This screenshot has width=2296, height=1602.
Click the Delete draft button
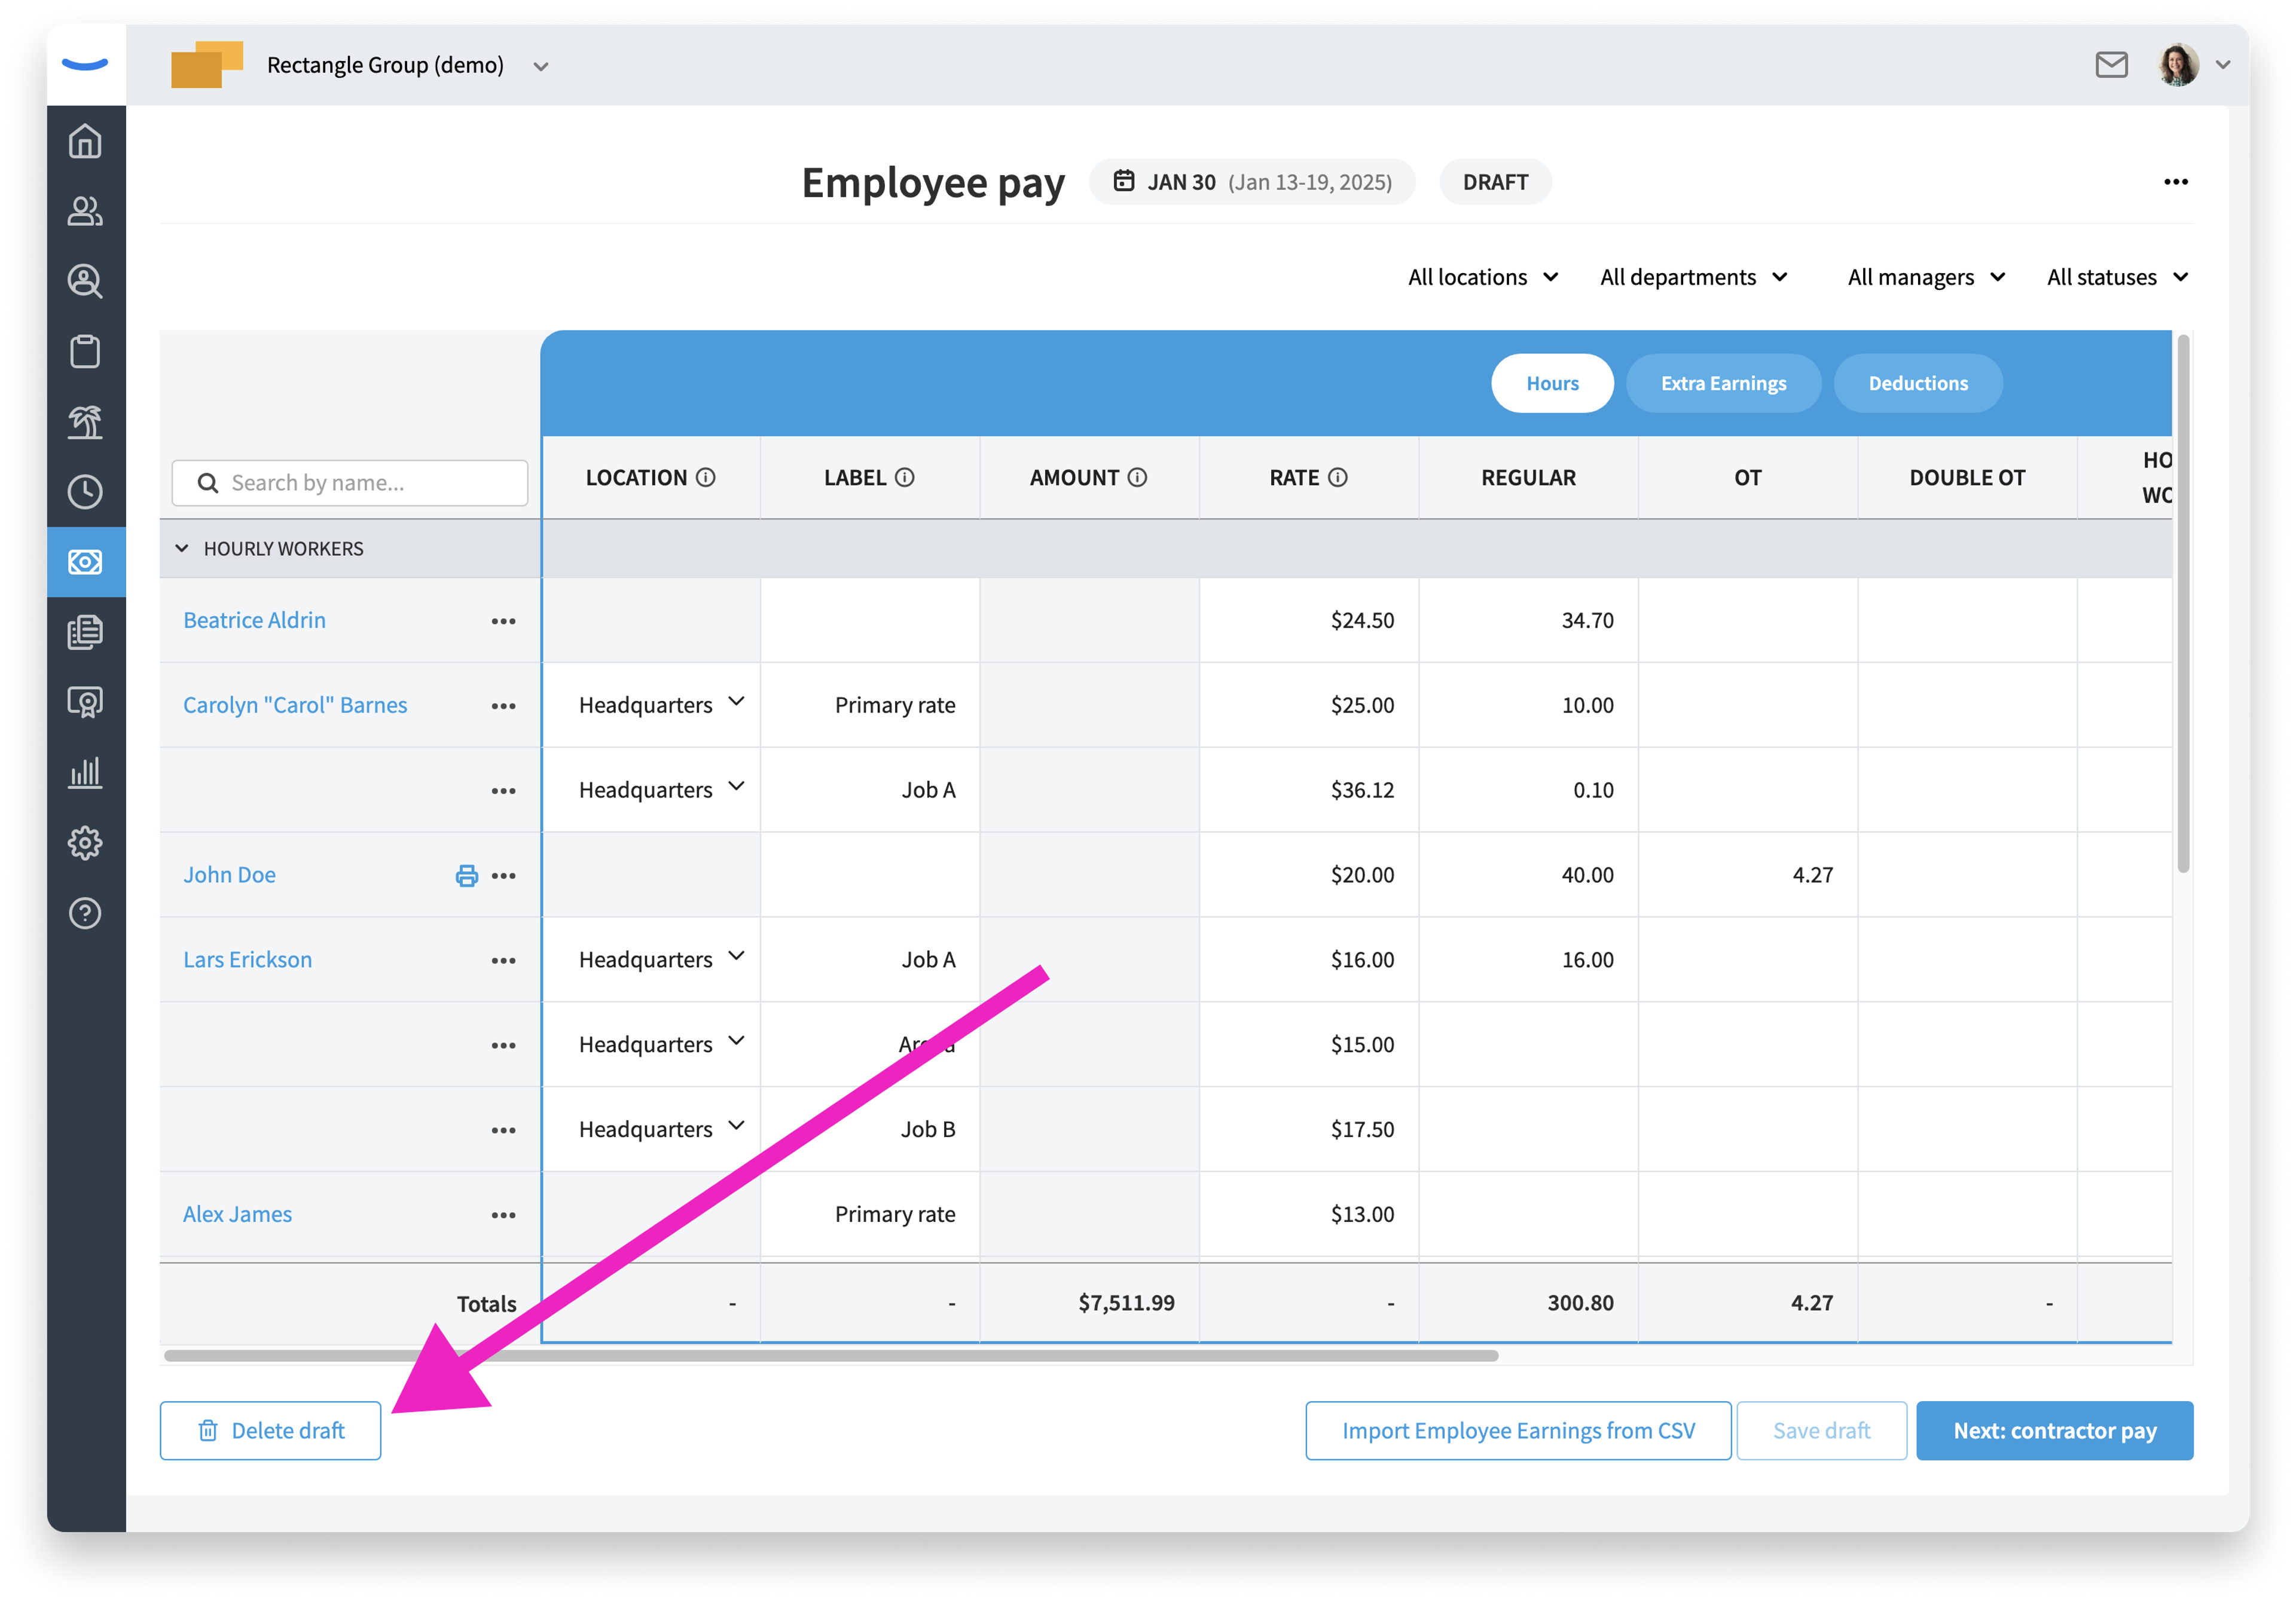click(270, 1430)
